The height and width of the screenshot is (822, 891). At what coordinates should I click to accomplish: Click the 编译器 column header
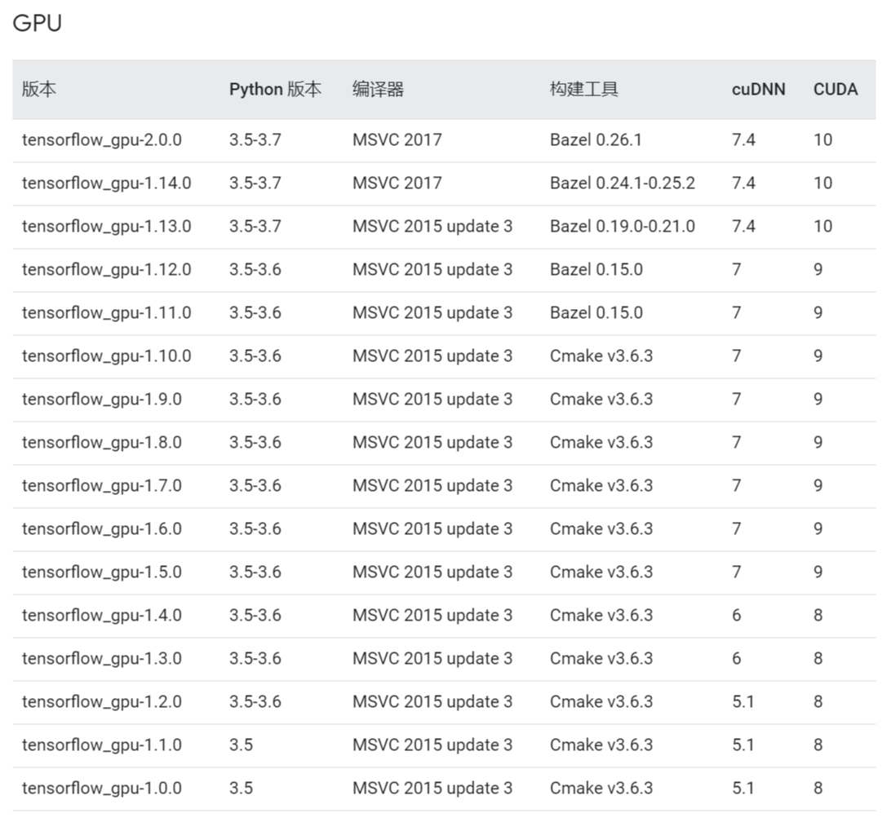click(x=378, y=89)
